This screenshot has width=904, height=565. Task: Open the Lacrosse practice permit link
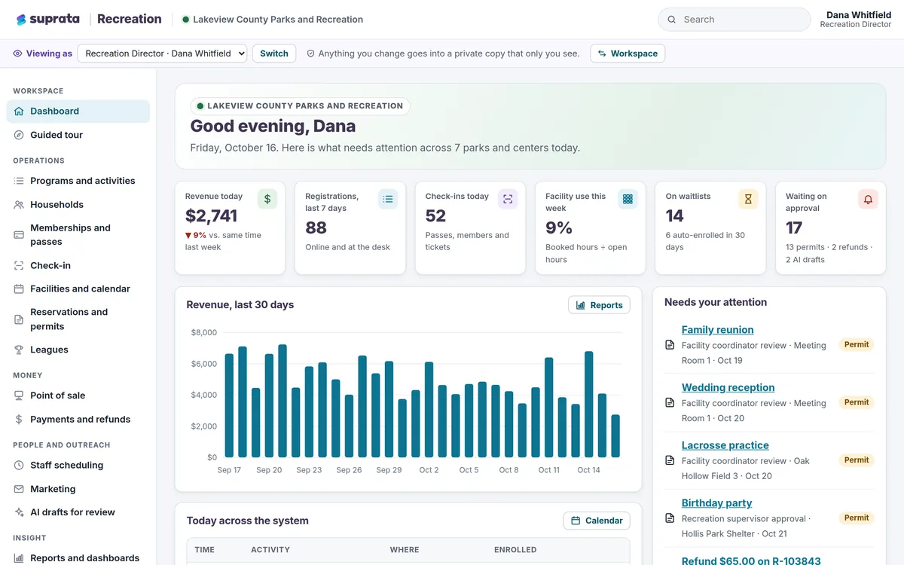coord(725,445)
